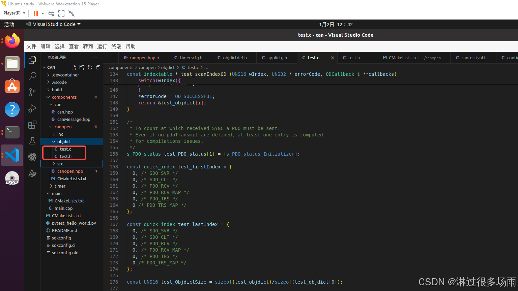Collapse all folders in explorer
518x291 pixels.
click(98, 67)
